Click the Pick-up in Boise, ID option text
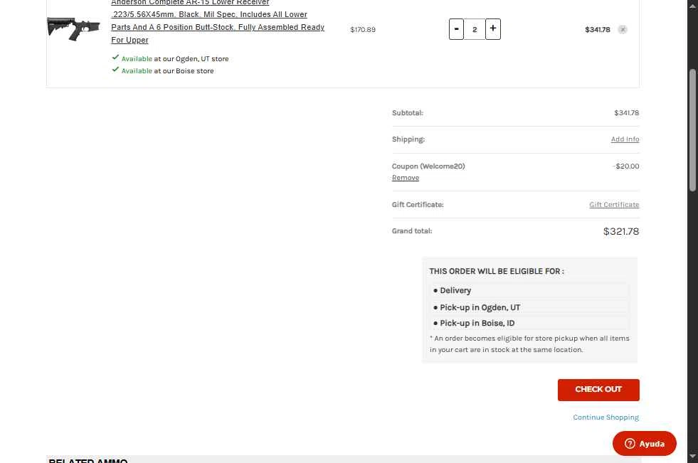Viewport: 698px width, 463px height. (x=477, y=324)
